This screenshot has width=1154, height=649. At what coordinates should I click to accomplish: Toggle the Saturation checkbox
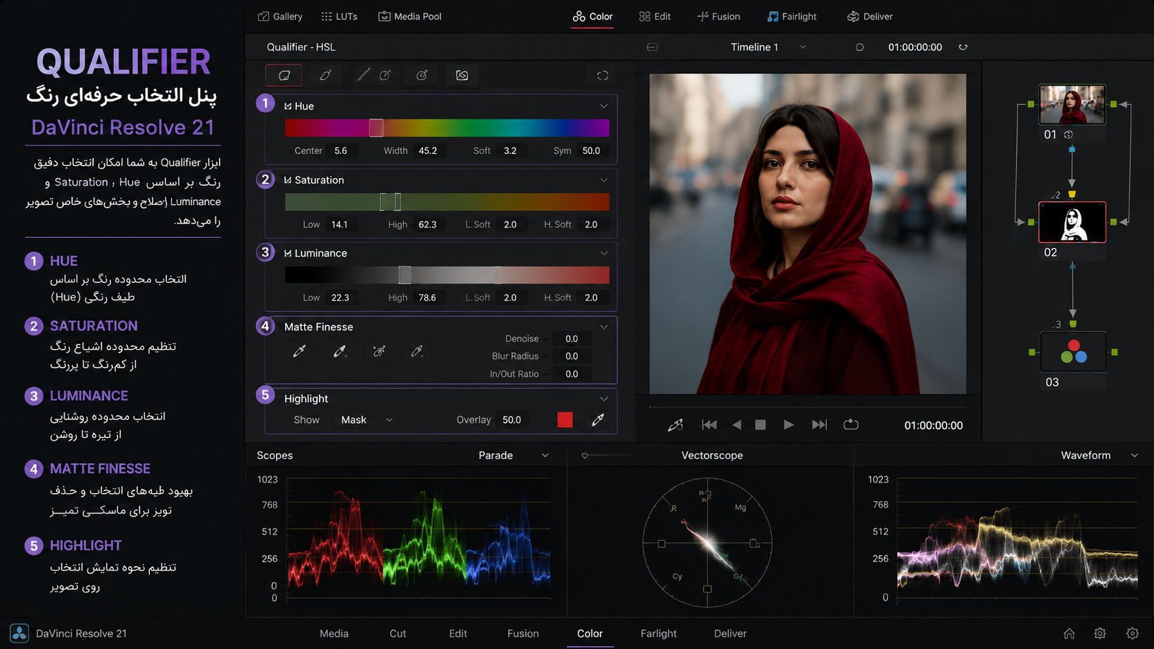pos(288,180)
